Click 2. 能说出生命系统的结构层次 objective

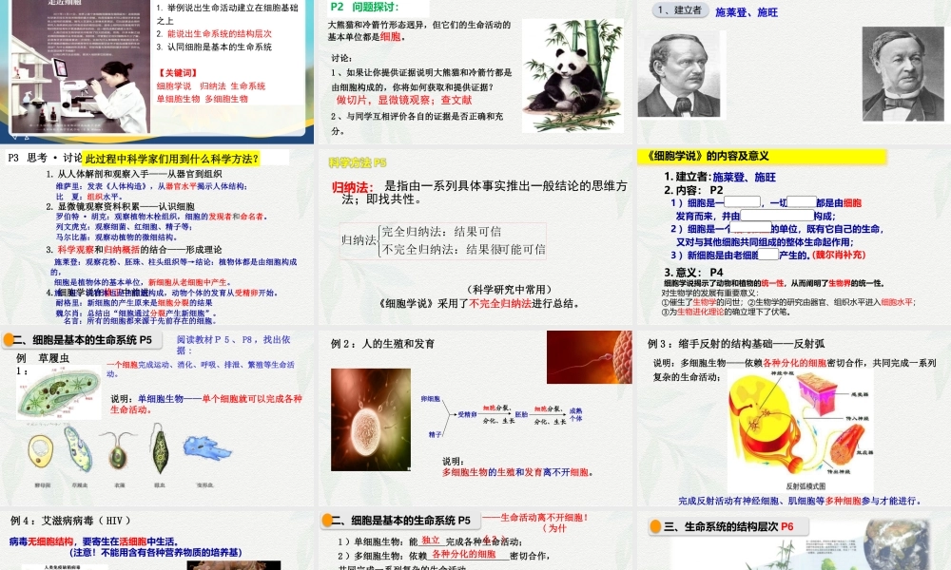(x=214, y=34)
